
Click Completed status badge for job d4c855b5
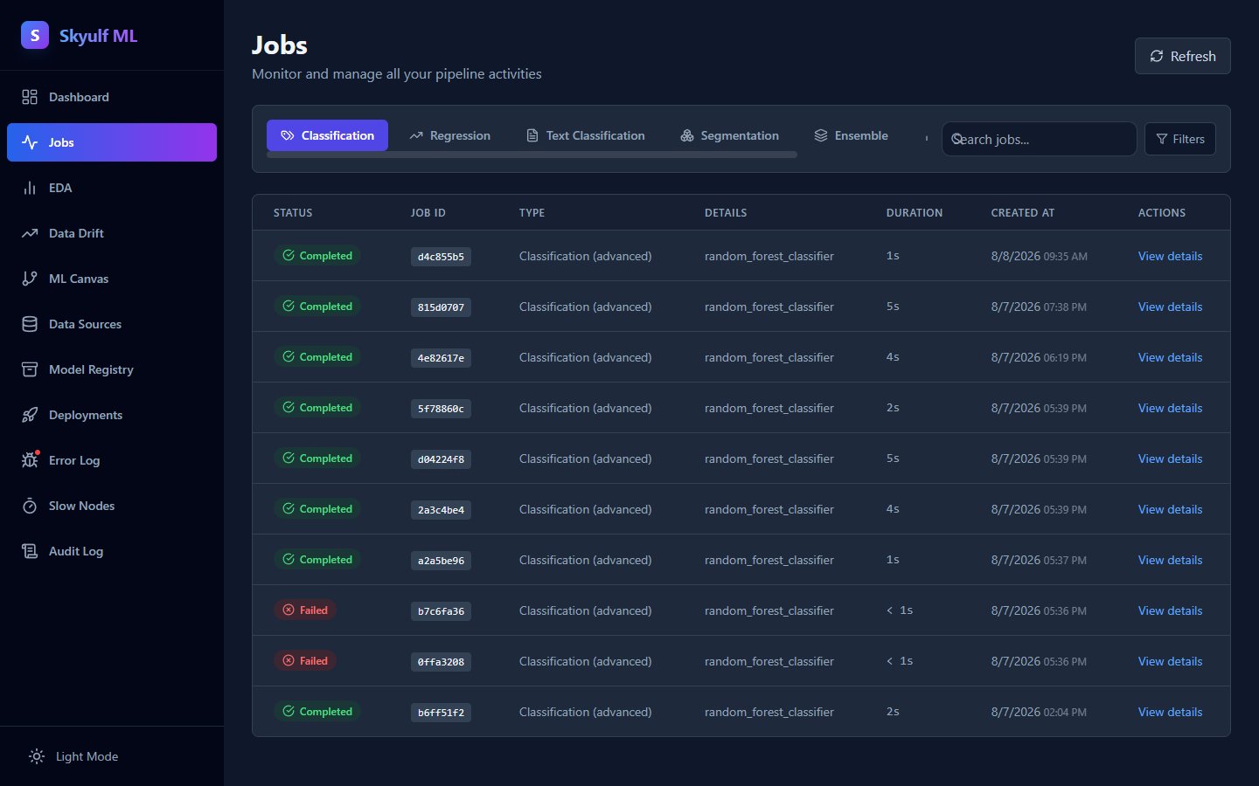(317, 256)
